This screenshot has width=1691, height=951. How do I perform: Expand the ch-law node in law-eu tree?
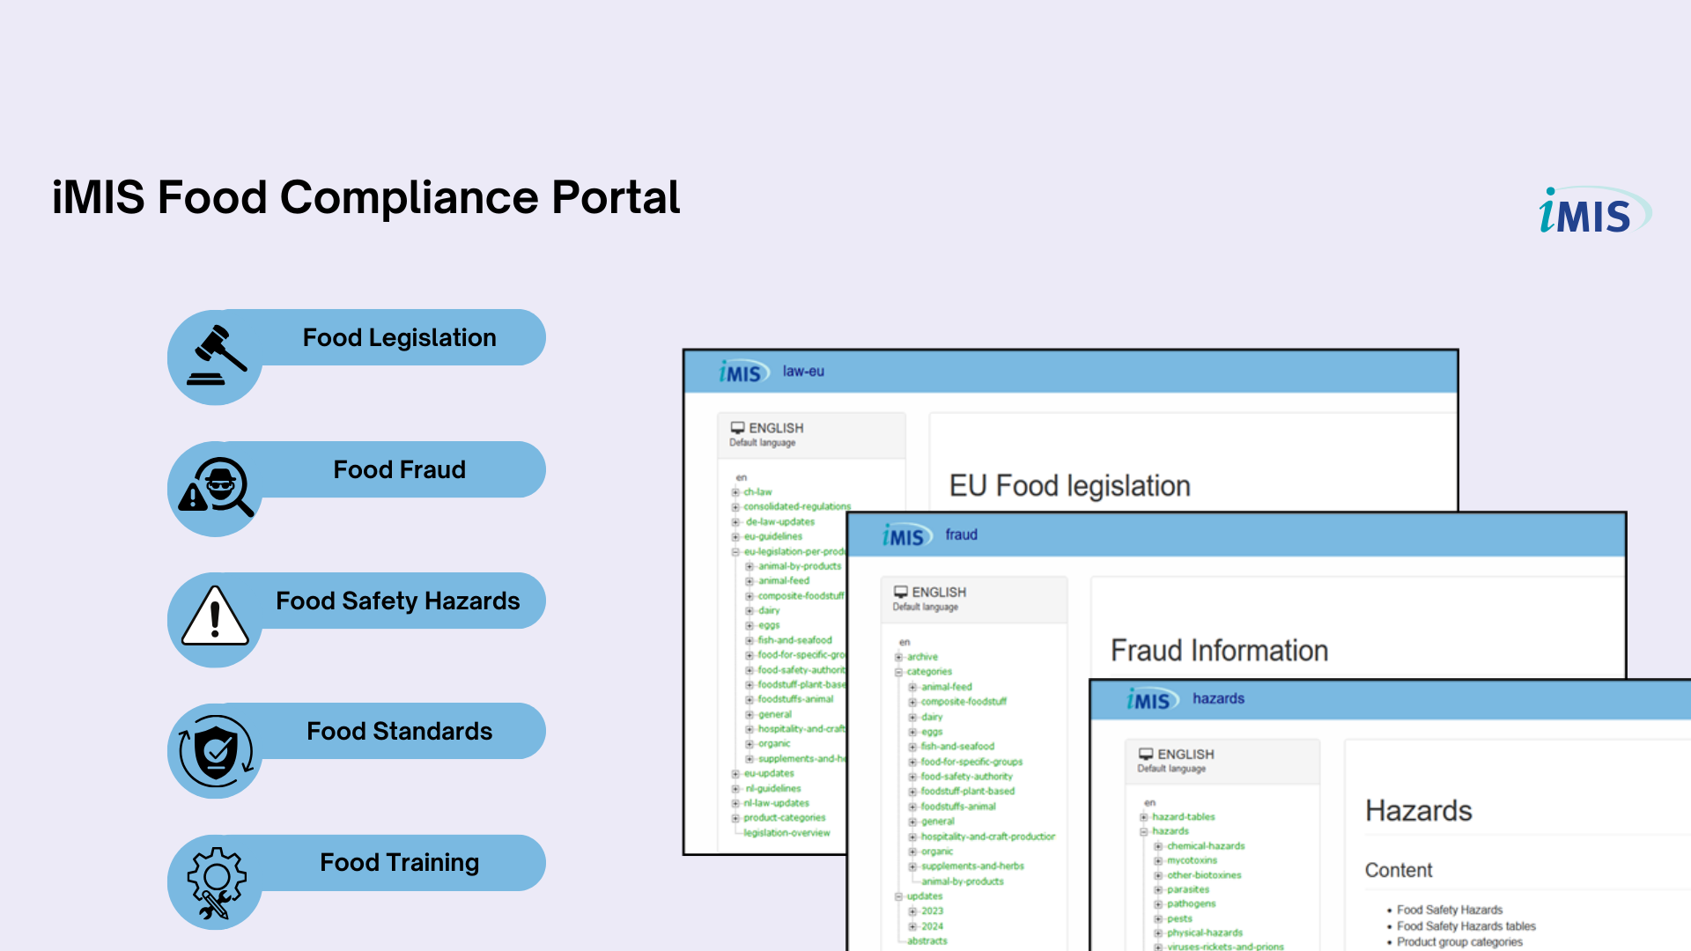click(735, 492)
